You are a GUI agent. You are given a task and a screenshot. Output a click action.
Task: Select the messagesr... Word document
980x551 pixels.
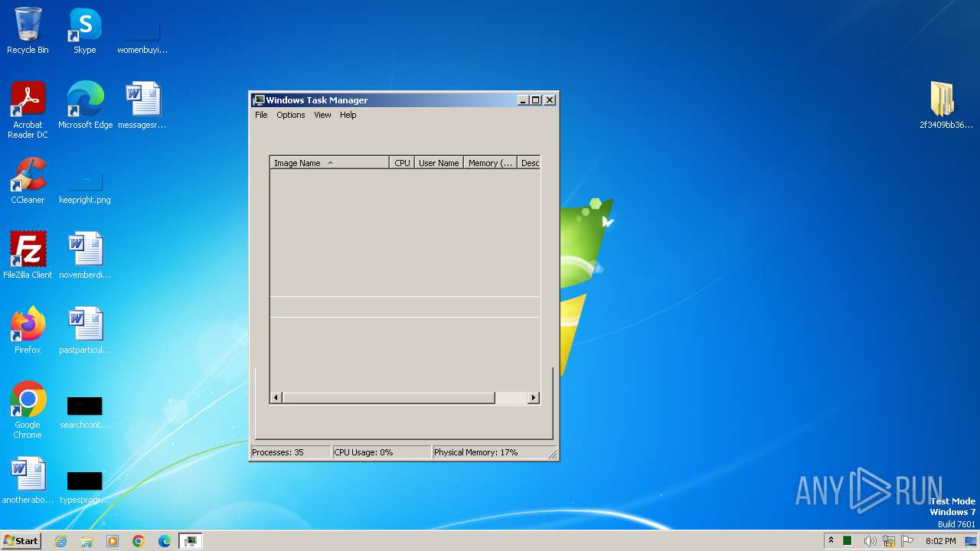[142, 106]
